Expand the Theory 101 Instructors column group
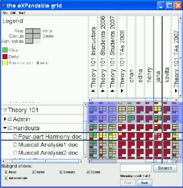This screenshot has height=188, width=183. [93, 91]
